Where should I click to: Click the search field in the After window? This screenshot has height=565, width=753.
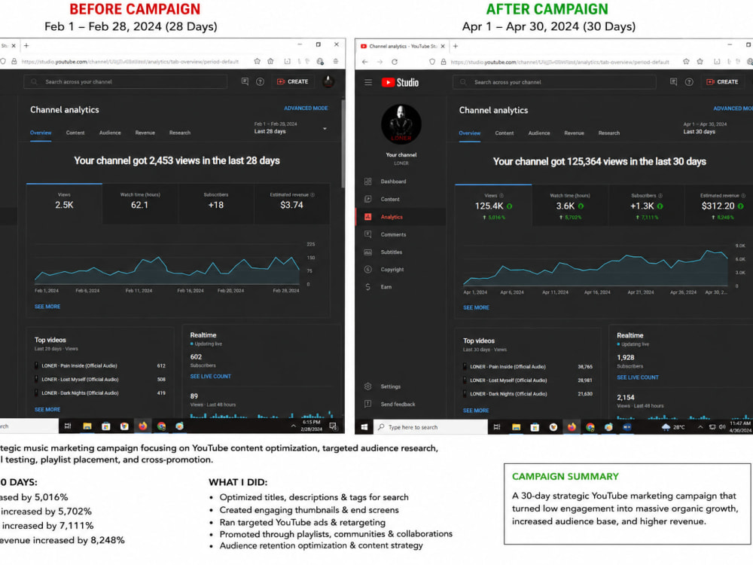[554, 82]
